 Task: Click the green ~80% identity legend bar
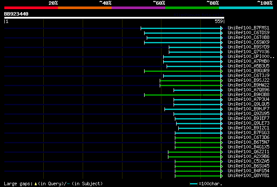192,8
